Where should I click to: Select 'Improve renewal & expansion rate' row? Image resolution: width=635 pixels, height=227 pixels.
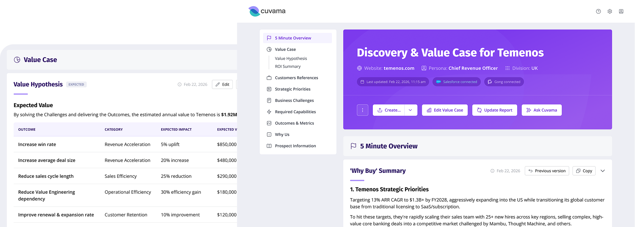[125, 215]
